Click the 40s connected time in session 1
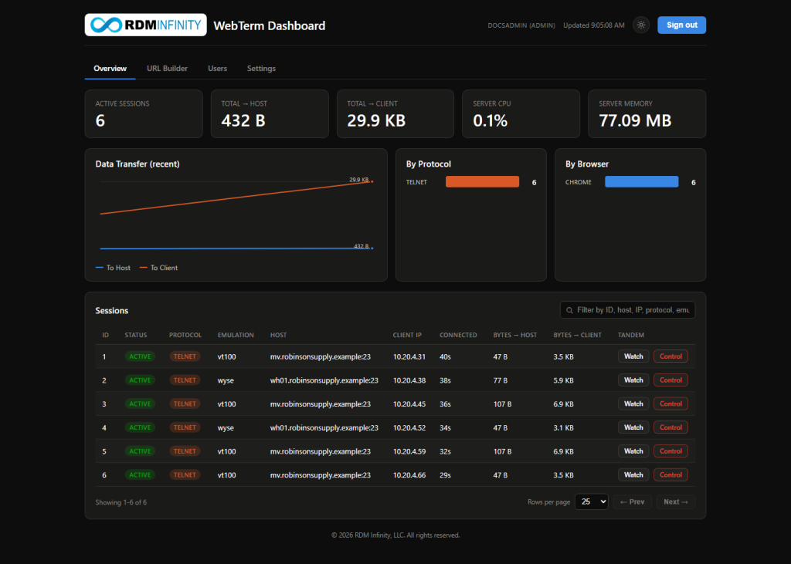Viewport: 791px width, 564px height. pos(445,356)
